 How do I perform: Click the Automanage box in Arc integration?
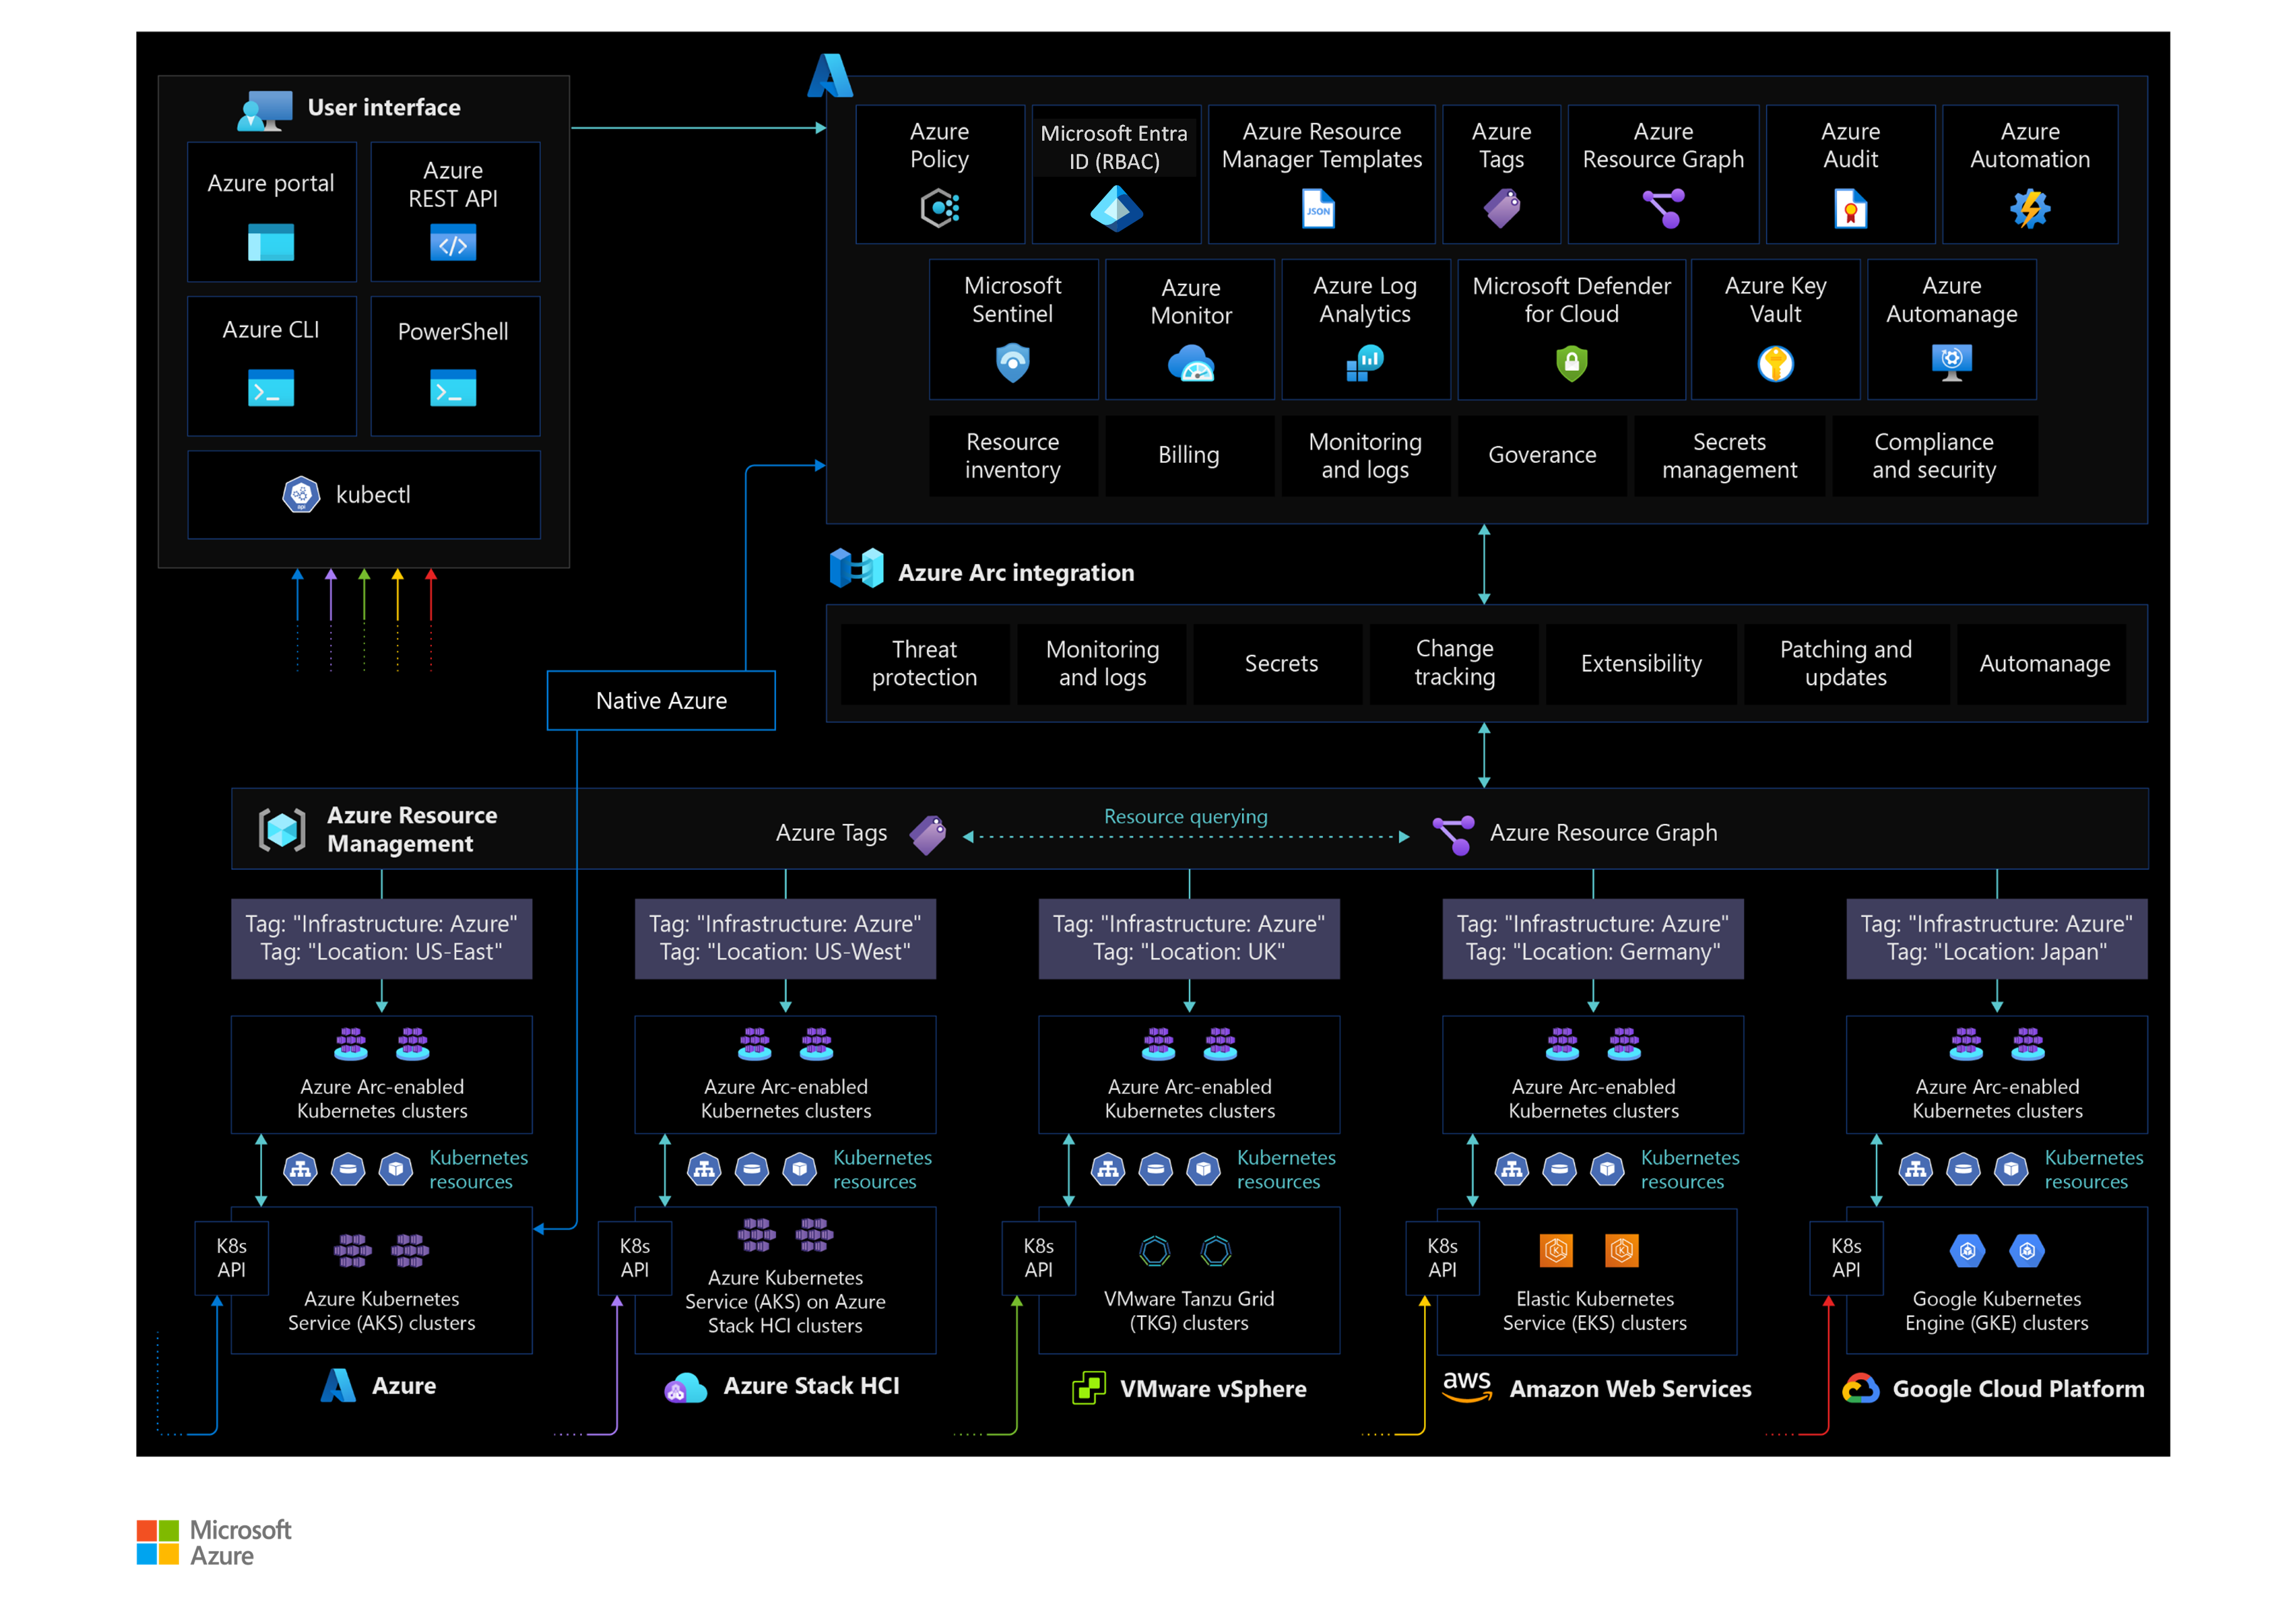coord(2042,663)
